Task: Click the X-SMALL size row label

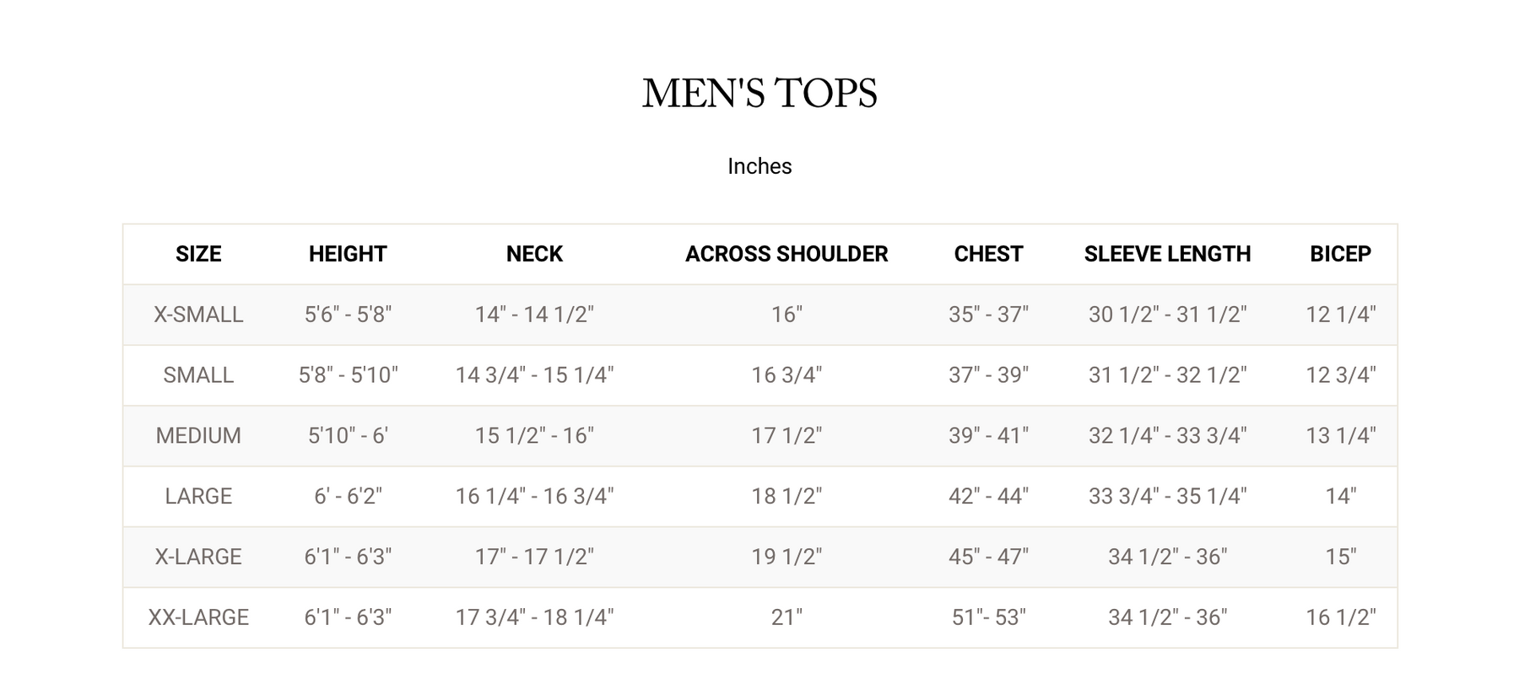Action: [x=198, y=315]
